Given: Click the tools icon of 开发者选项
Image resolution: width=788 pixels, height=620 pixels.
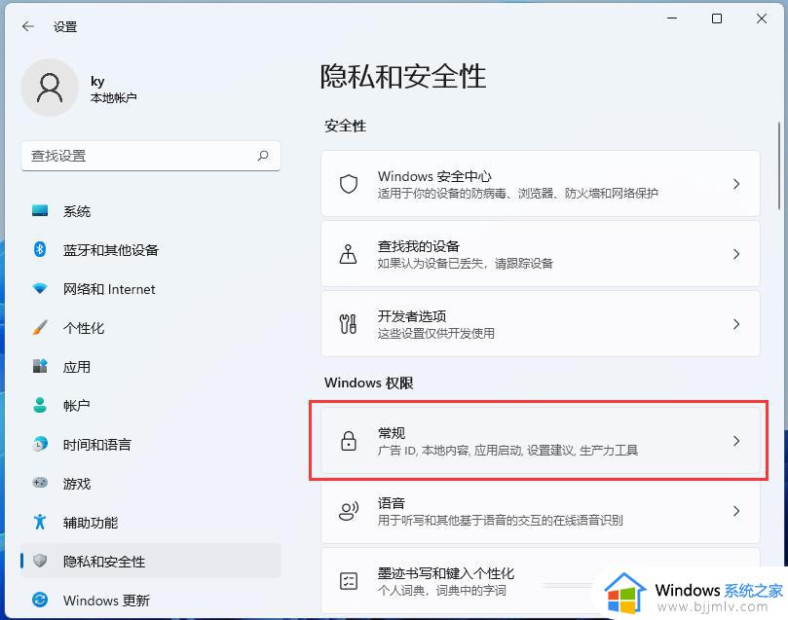Looking at the screenshot, I should [349, 324].
